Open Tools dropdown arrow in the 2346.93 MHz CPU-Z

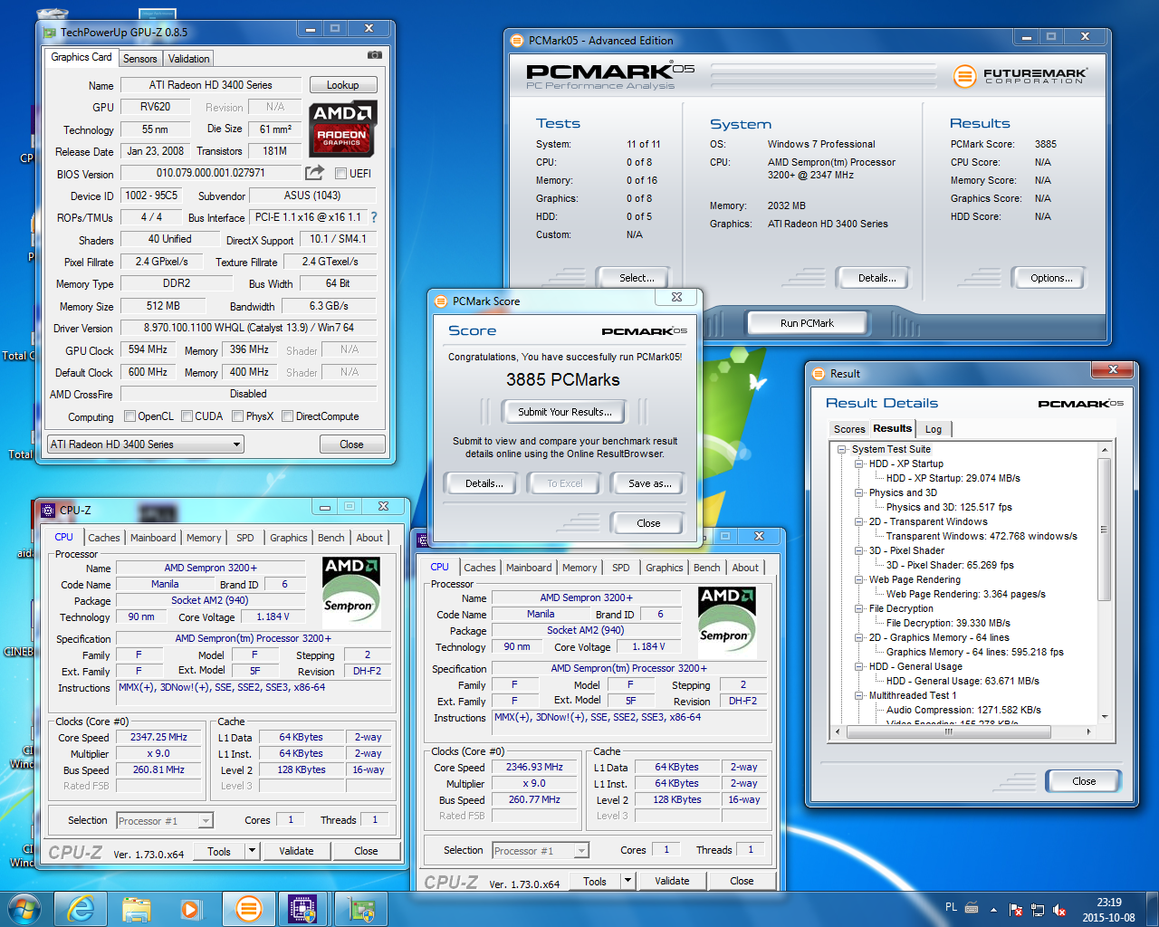(x=627, y=881)
